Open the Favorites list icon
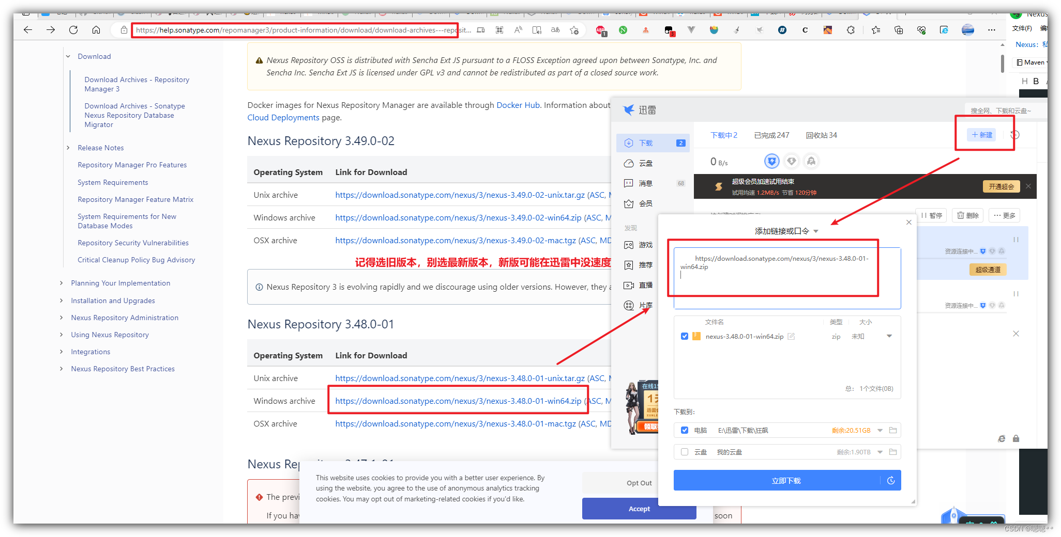The width and height of the screenshot is (1061, 537). point(876,30)
